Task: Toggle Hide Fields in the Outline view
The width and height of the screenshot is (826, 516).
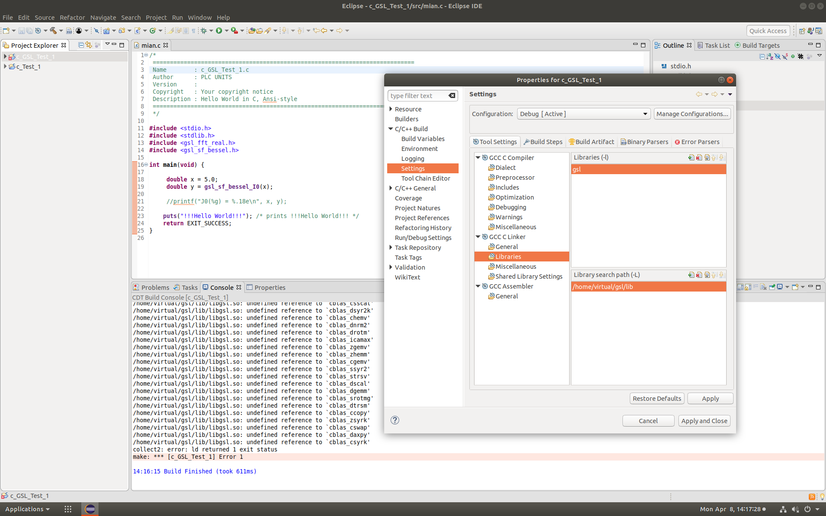Action: pos(777,56)
